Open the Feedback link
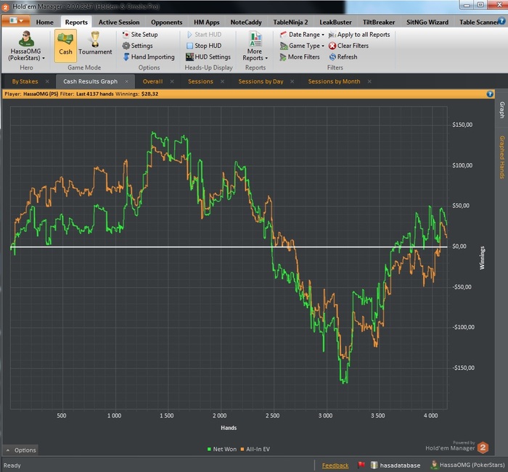The height and width of the screenshot is (472, 508). [335, 465]
